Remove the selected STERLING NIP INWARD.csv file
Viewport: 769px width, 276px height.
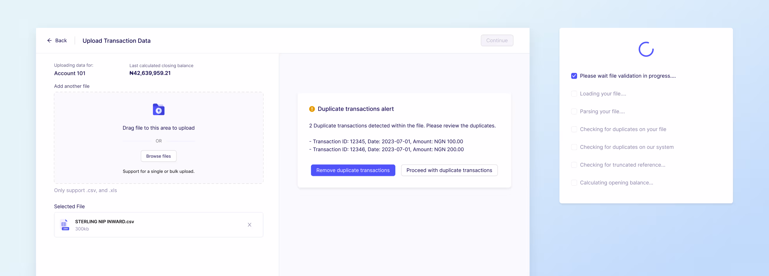pos(250,225)
